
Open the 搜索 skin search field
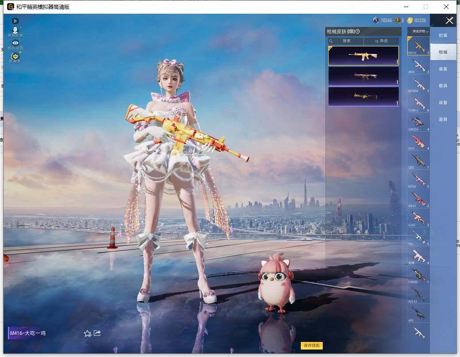[x=345, y=41]
